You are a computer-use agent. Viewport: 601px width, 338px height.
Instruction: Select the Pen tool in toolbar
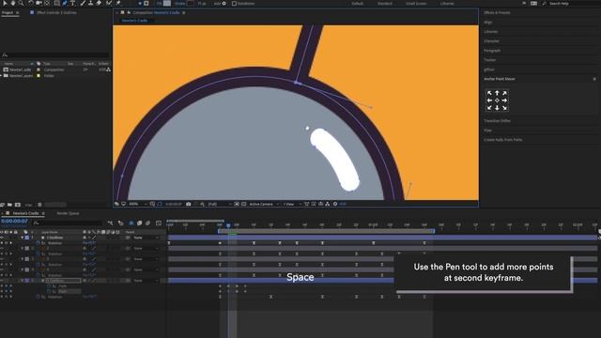(65, 3)
